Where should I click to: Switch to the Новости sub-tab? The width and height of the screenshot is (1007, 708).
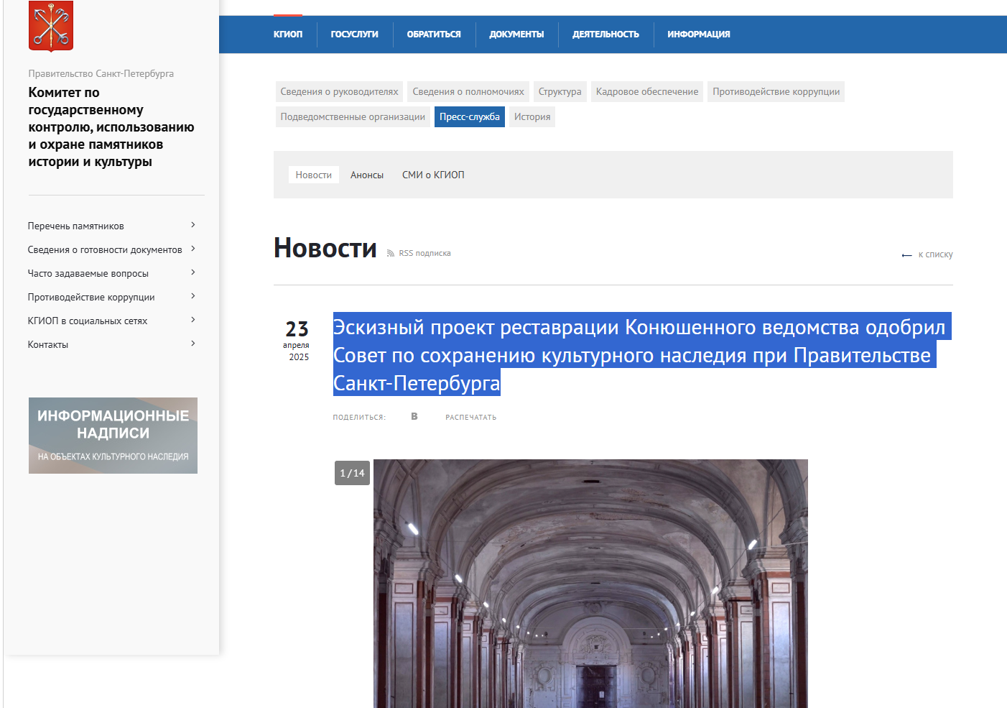pos(314,175)
